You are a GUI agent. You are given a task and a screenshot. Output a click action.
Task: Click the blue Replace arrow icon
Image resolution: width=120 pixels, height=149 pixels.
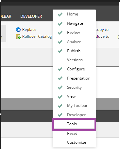pyautogui.click(x=18, y=30)
